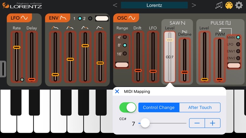The image size is (246, 138).
Task: Tap the pink Range toggle button
Action: pos(122,65)
